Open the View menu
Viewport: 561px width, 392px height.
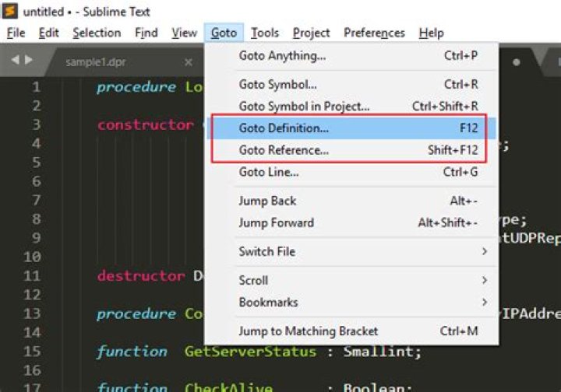coord(184,33)
